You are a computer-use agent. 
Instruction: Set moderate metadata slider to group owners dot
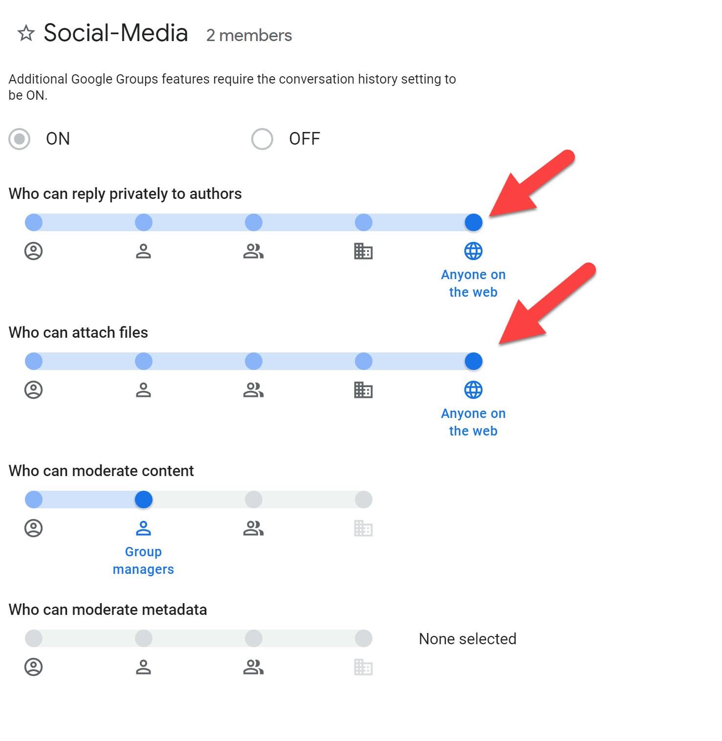click(x=34, y=638)
